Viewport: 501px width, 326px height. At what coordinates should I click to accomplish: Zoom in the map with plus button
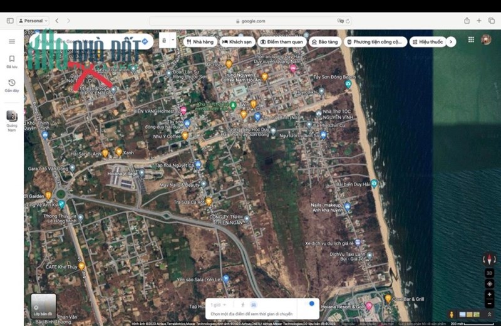pos(489,294)
